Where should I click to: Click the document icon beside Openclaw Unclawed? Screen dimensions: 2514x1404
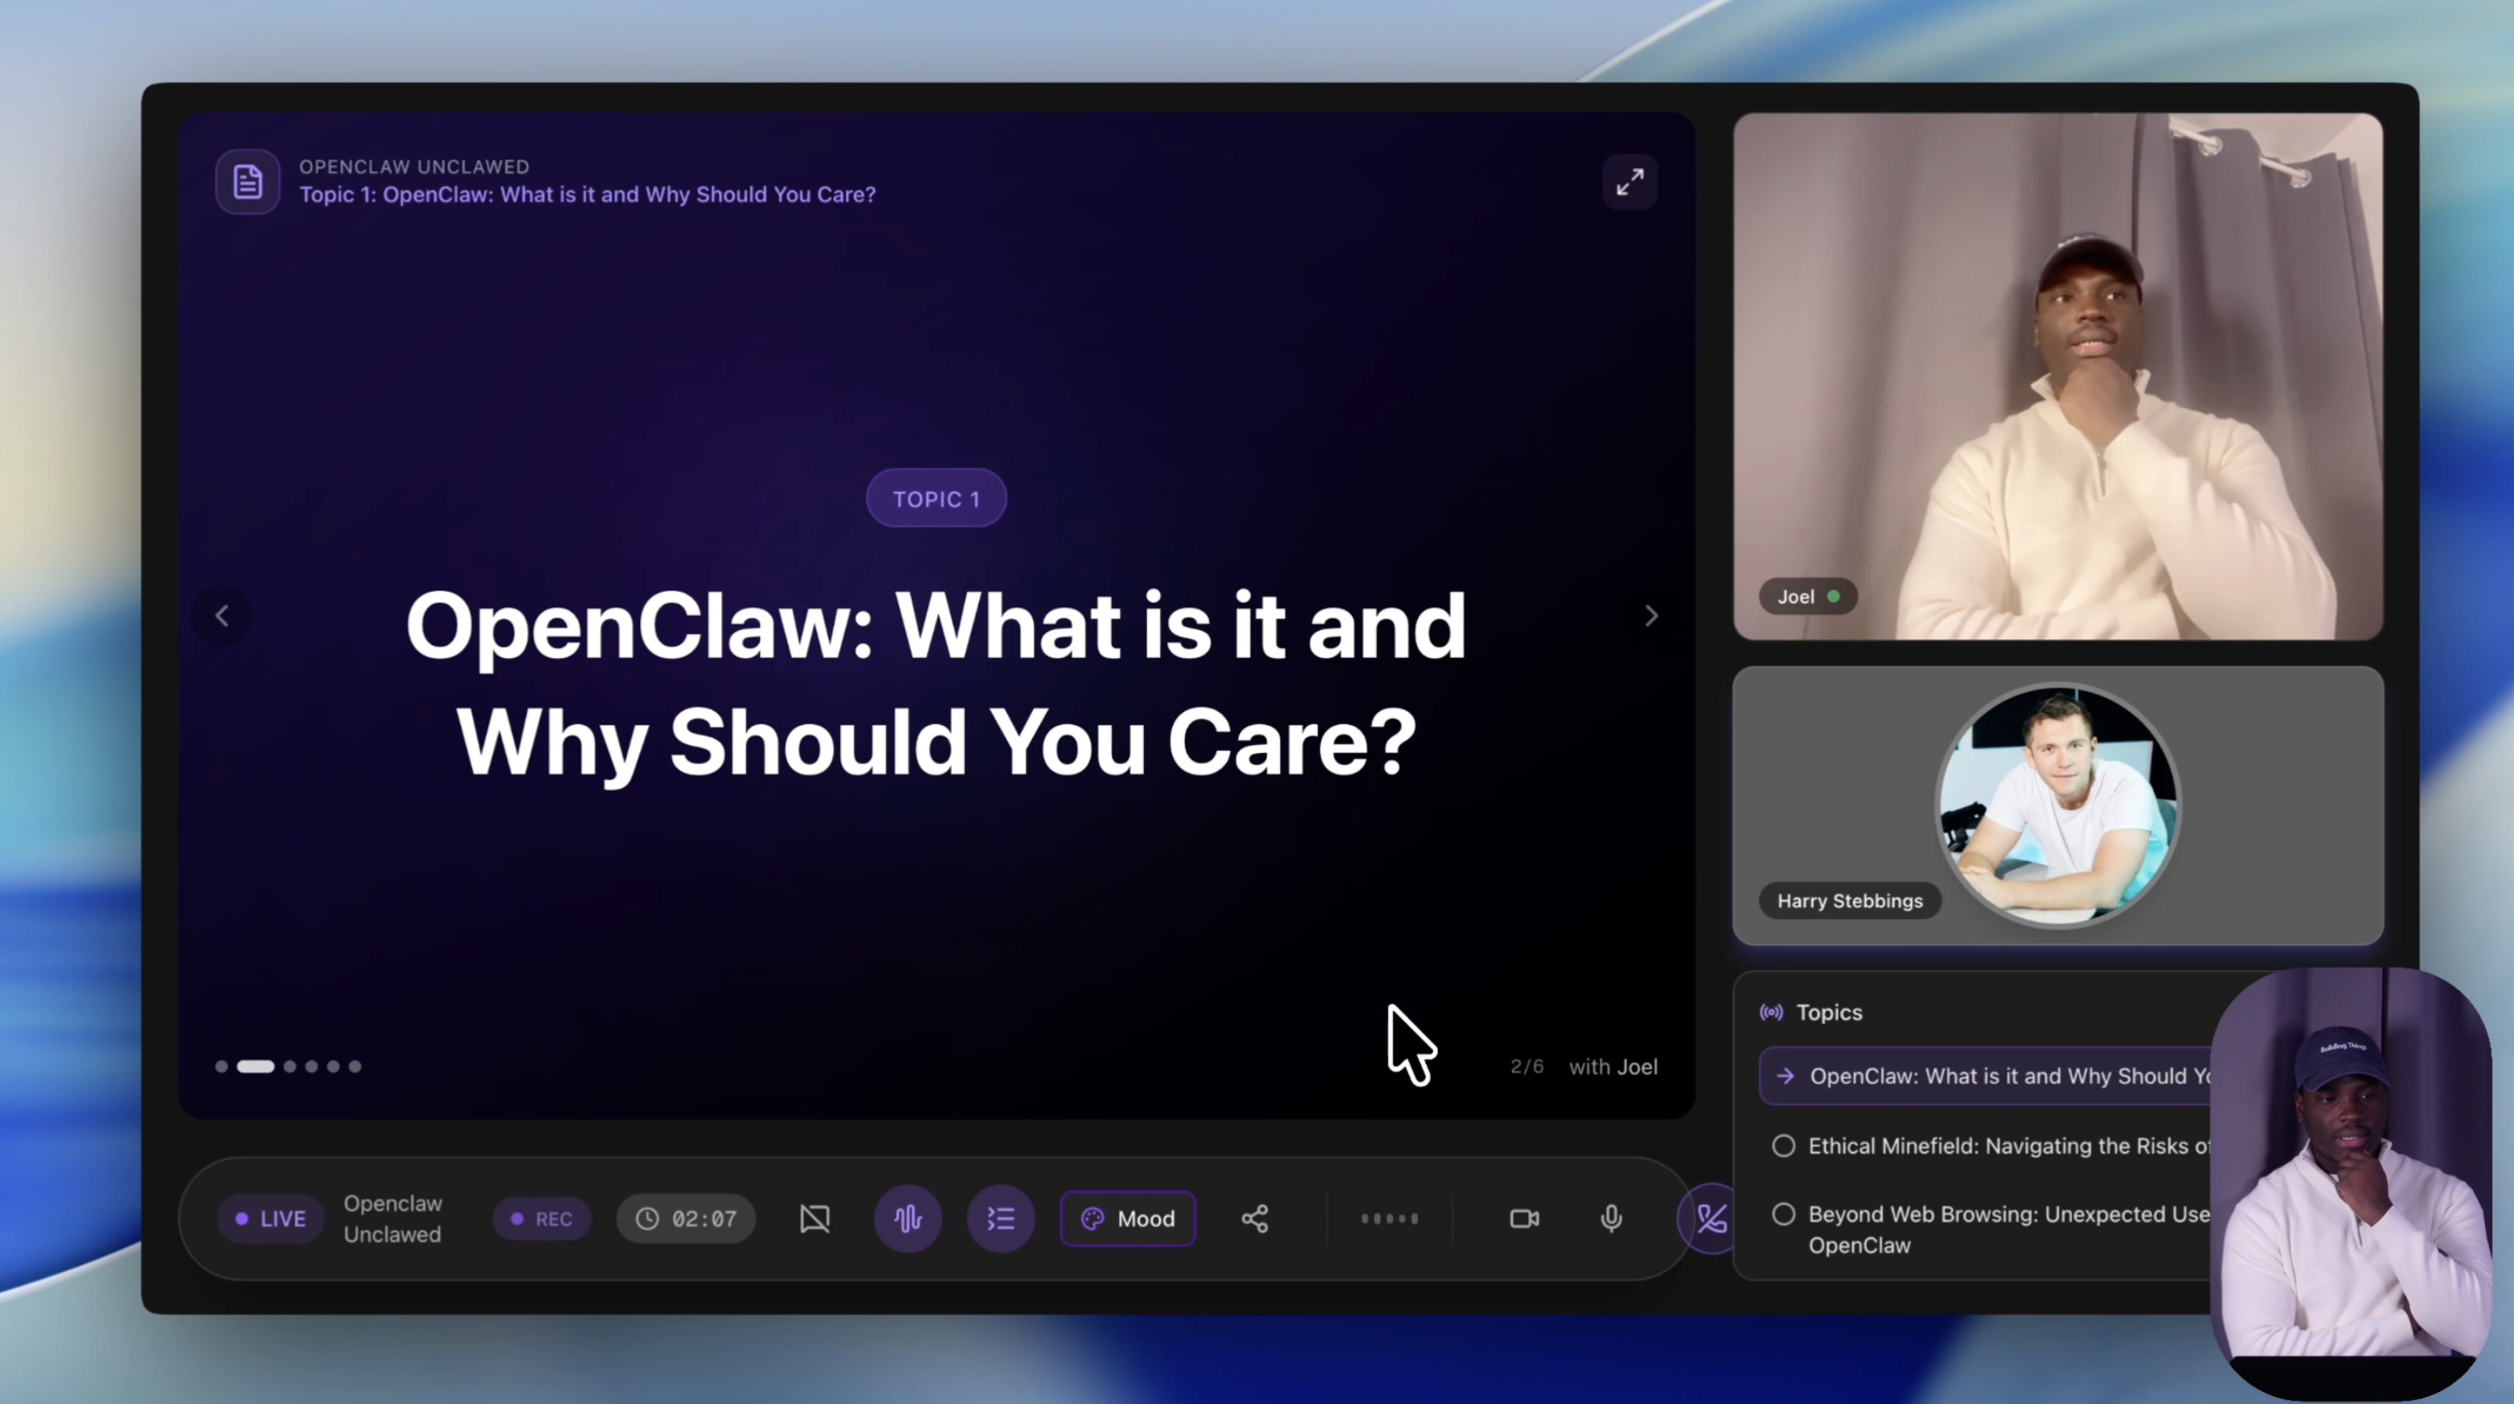click(x=248, y=182)
